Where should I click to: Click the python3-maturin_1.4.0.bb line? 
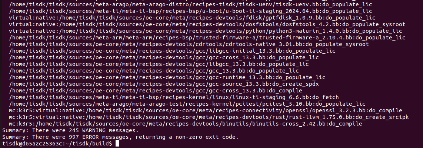pyautogui.click(x=205, y=31)
